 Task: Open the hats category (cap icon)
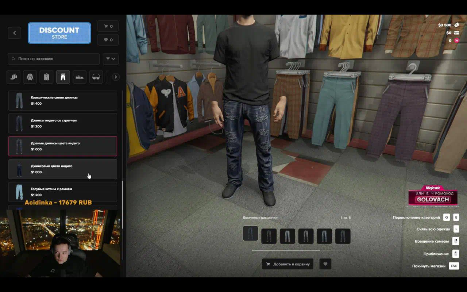coord(13,77)
